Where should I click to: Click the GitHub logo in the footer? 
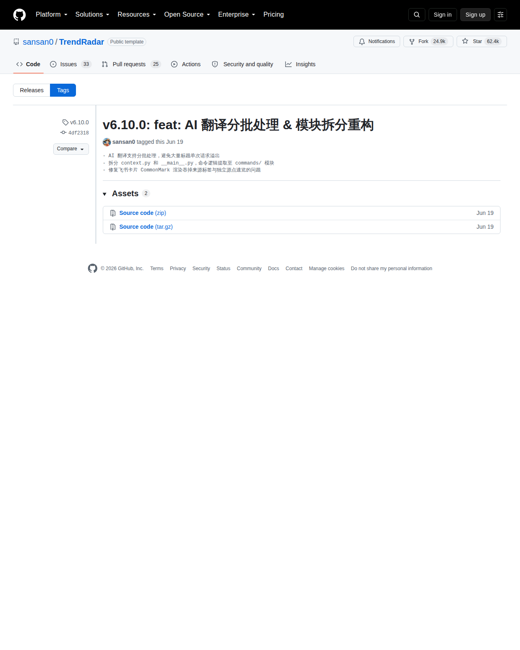(x=93, y=269)
